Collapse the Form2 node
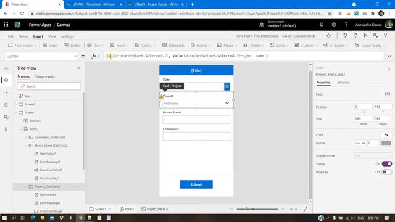The height and width of the screenshot is (222, 395). 21,129
